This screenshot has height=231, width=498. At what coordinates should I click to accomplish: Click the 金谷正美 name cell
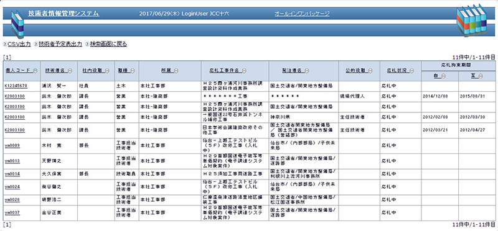(59, 212)
